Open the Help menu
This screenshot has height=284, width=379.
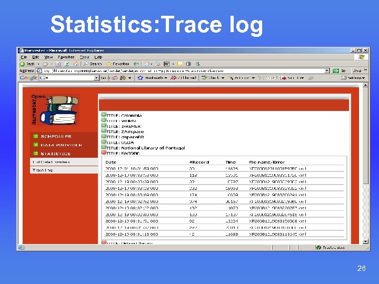click(98, 57)
